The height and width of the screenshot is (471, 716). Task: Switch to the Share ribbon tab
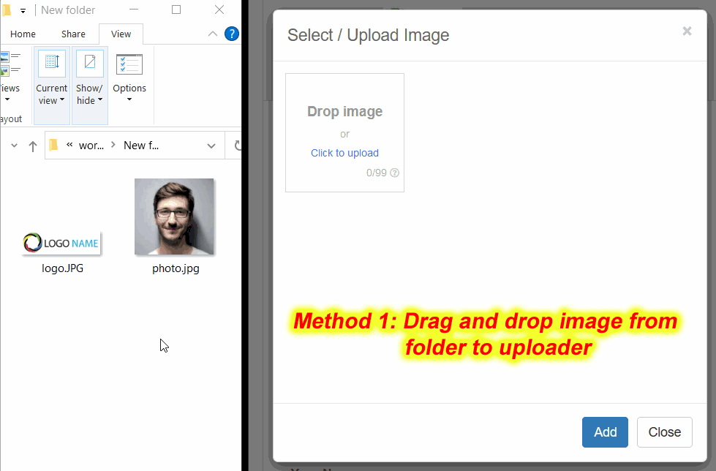click(x=73, y=34)
